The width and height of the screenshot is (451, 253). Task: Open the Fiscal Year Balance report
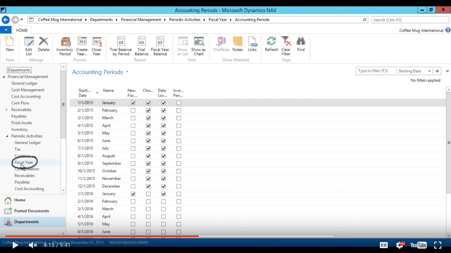click(160, 46)
